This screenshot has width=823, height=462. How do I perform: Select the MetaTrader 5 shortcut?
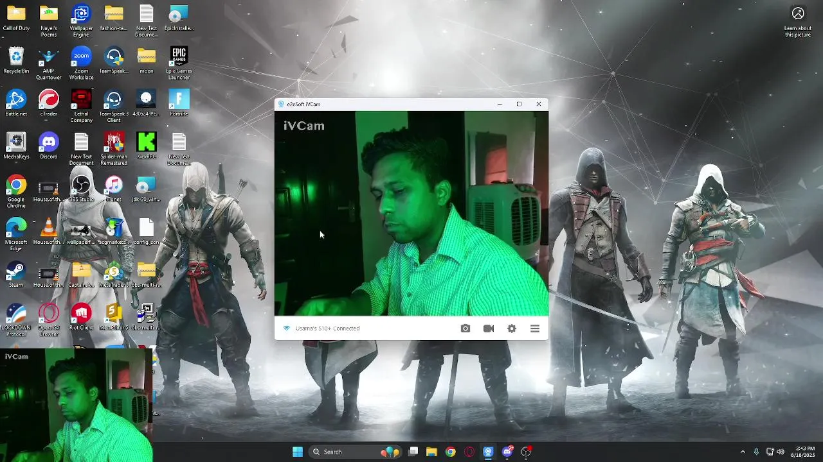click(x=114, y=275)
